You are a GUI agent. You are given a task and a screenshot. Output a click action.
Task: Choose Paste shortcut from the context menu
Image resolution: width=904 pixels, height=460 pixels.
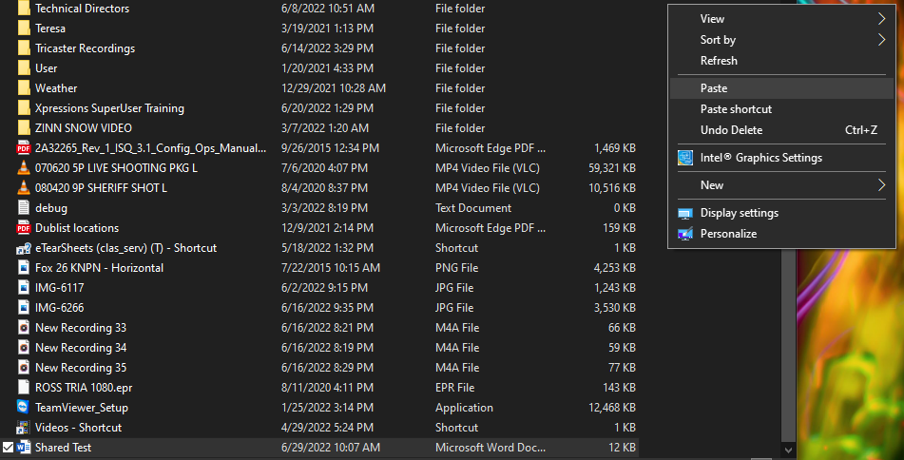tap(781, 109)
